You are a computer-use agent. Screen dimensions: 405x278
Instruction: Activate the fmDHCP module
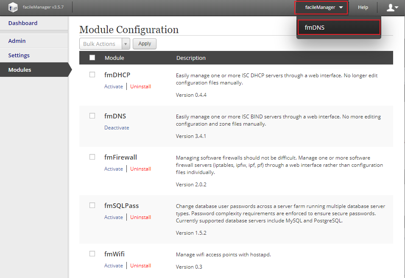pos(113,87)
